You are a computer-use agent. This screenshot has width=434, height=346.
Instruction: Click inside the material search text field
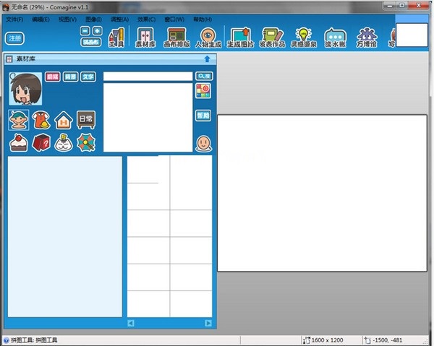coord(148,76)
